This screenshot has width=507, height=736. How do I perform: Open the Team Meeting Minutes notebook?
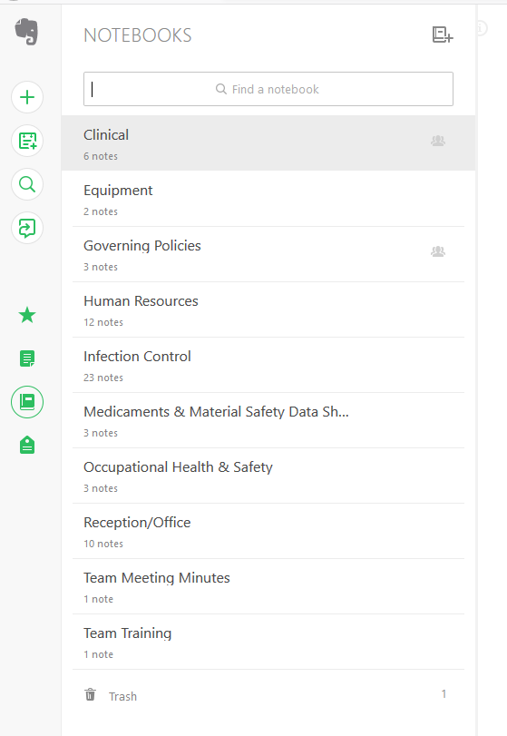(268, 587)
